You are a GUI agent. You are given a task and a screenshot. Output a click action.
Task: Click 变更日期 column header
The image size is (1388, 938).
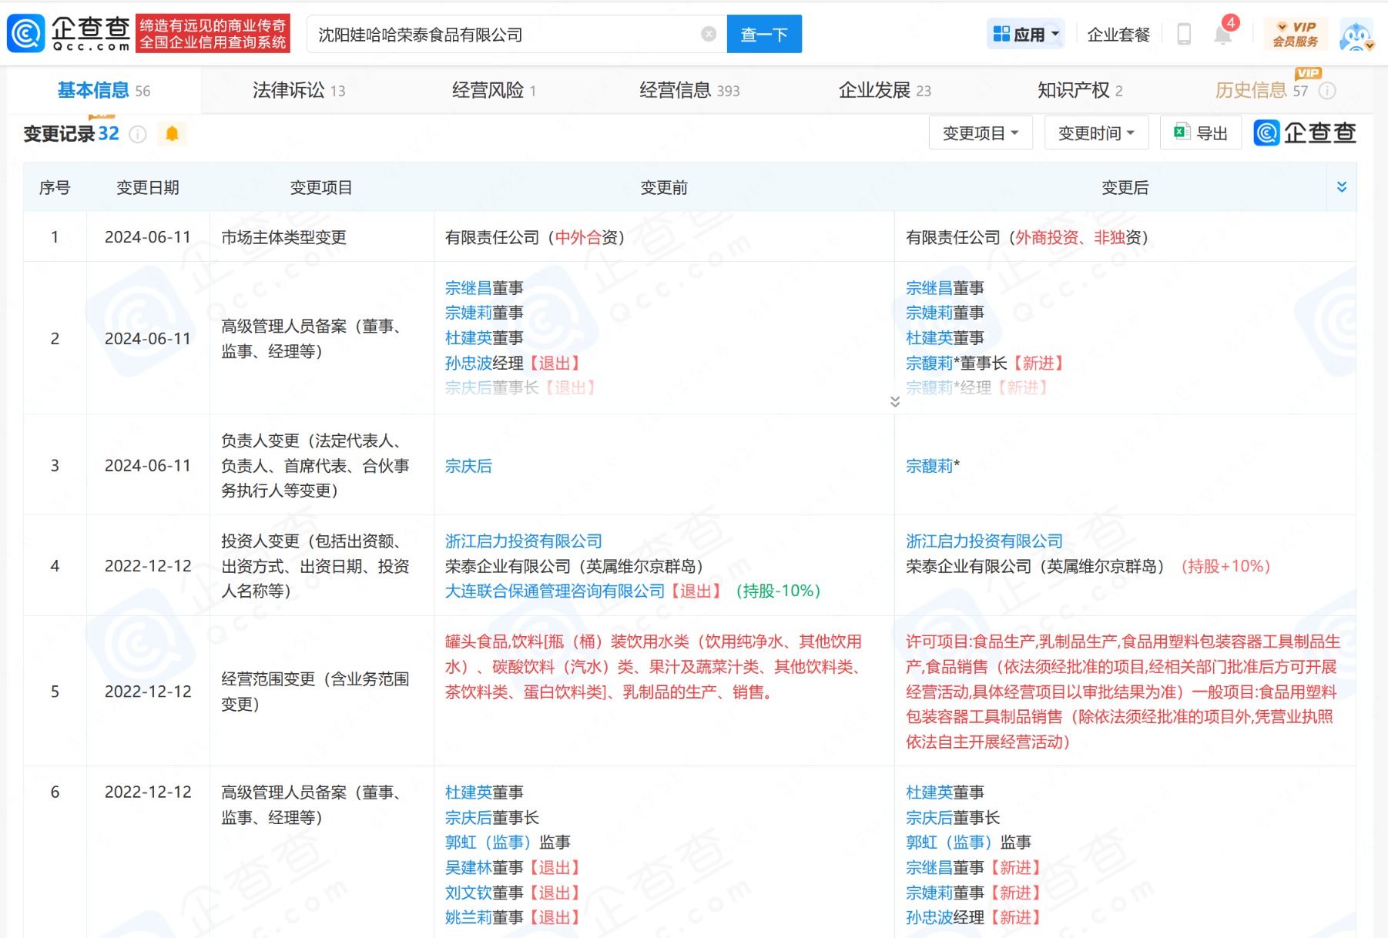(148, 187)
